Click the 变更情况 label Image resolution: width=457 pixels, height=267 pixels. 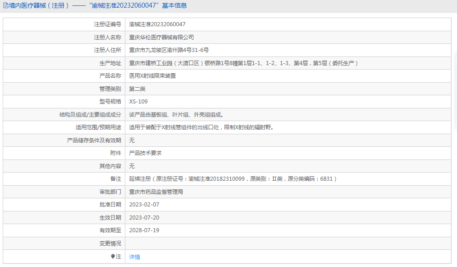point(110,243)
